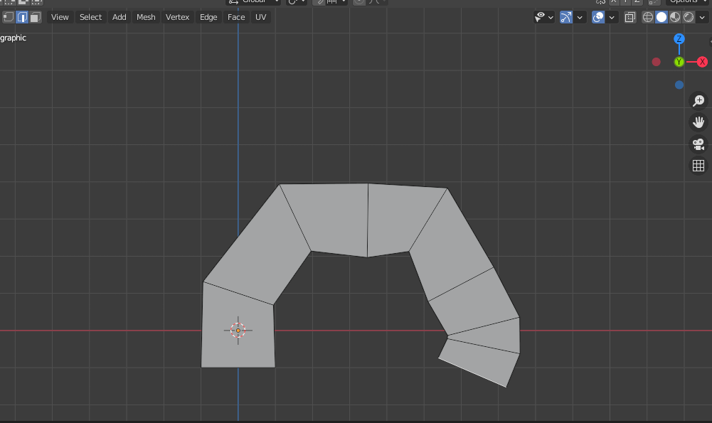Switch to Face select mode
The image size is (712, 423).
(36, 17)
